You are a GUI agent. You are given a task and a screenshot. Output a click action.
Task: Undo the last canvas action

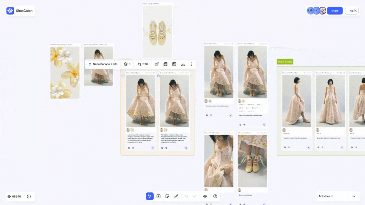(x=186, y=196)
